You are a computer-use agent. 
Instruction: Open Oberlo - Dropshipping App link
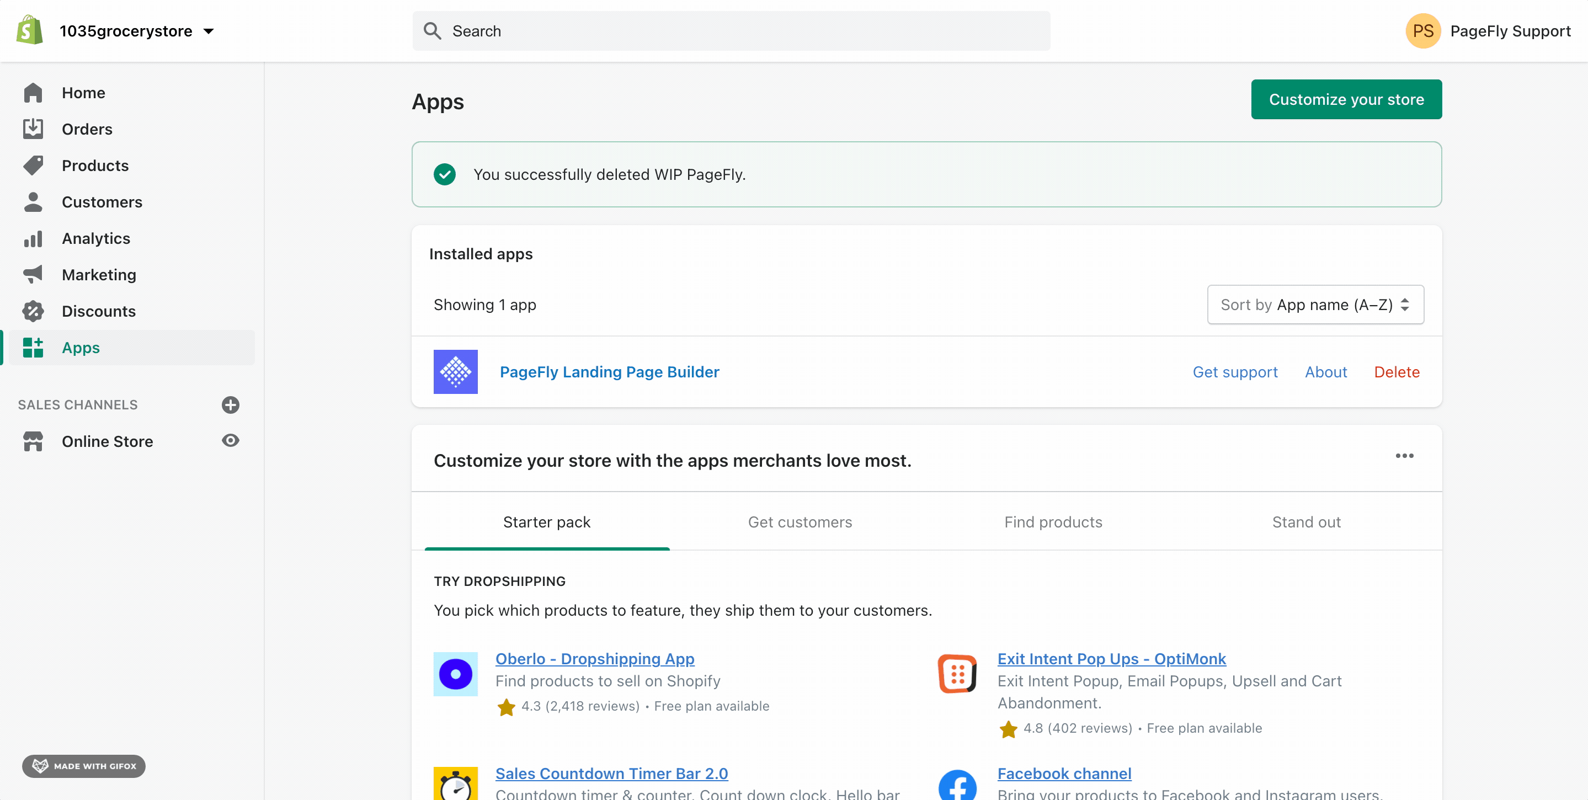pos(595,659)
